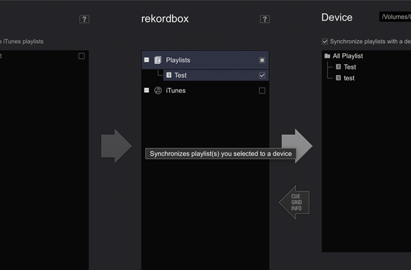Select the capitalized Test playlist on Device
The width and height of the screenshot is (411, 270).
[349, 67]
